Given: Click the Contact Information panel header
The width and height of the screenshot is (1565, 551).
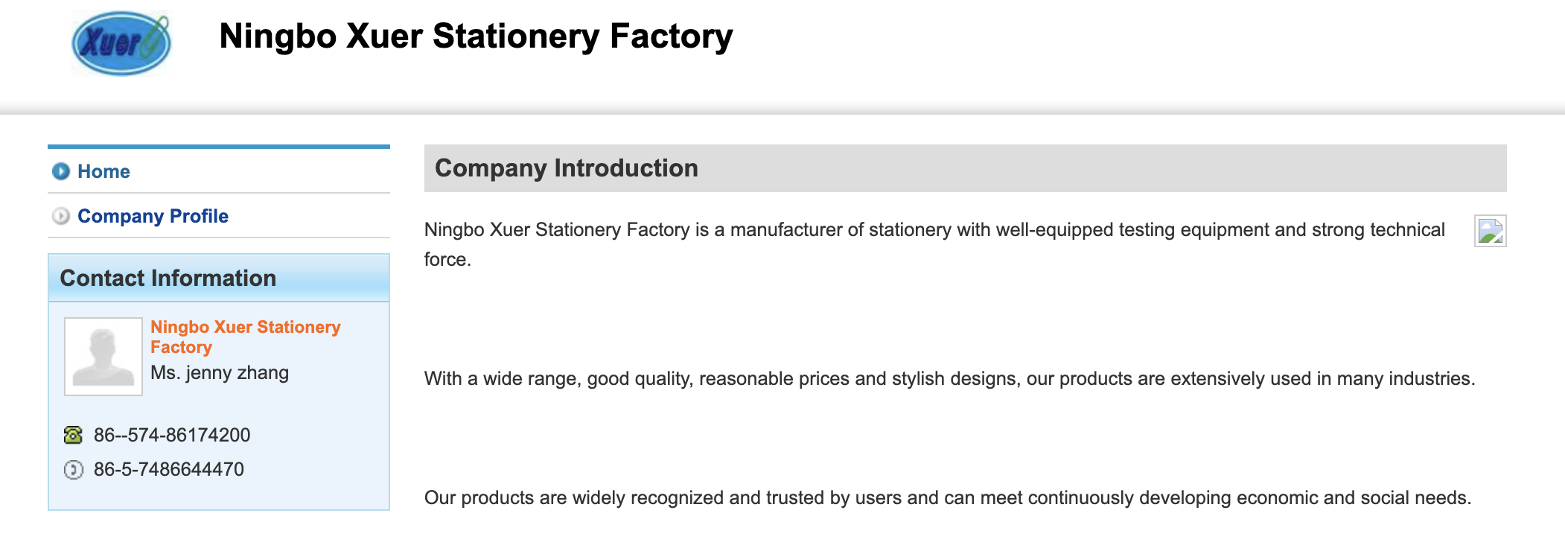Looking at the screenshot, I should (219, 278).
